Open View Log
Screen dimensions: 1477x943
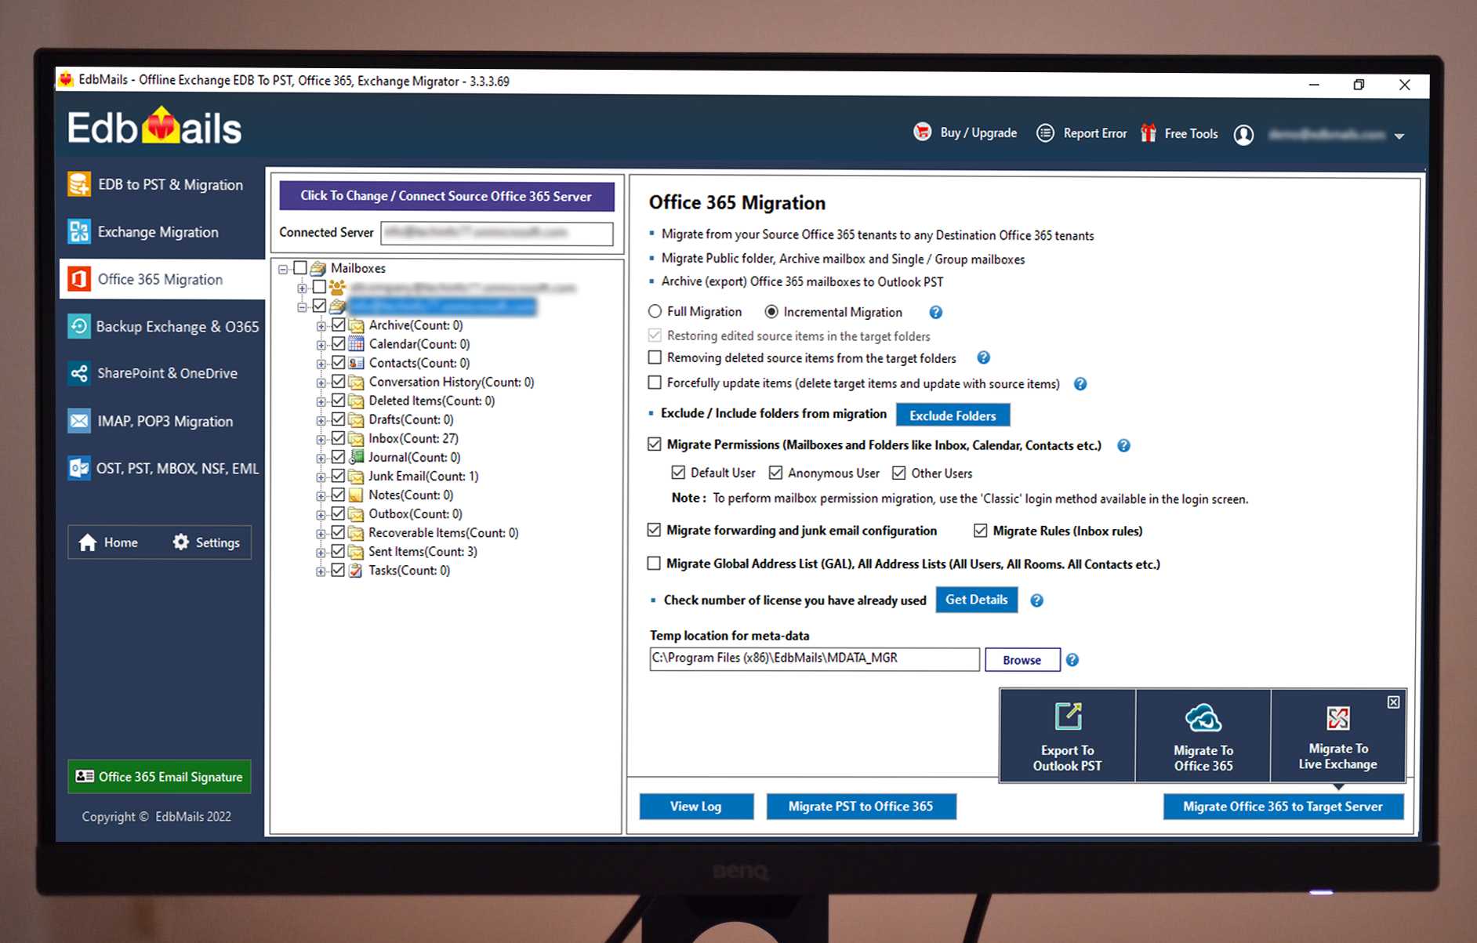point(696,806)
